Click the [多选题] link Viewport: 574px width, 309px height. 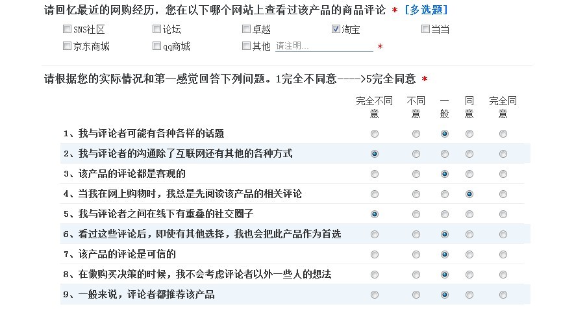[425, 10]
